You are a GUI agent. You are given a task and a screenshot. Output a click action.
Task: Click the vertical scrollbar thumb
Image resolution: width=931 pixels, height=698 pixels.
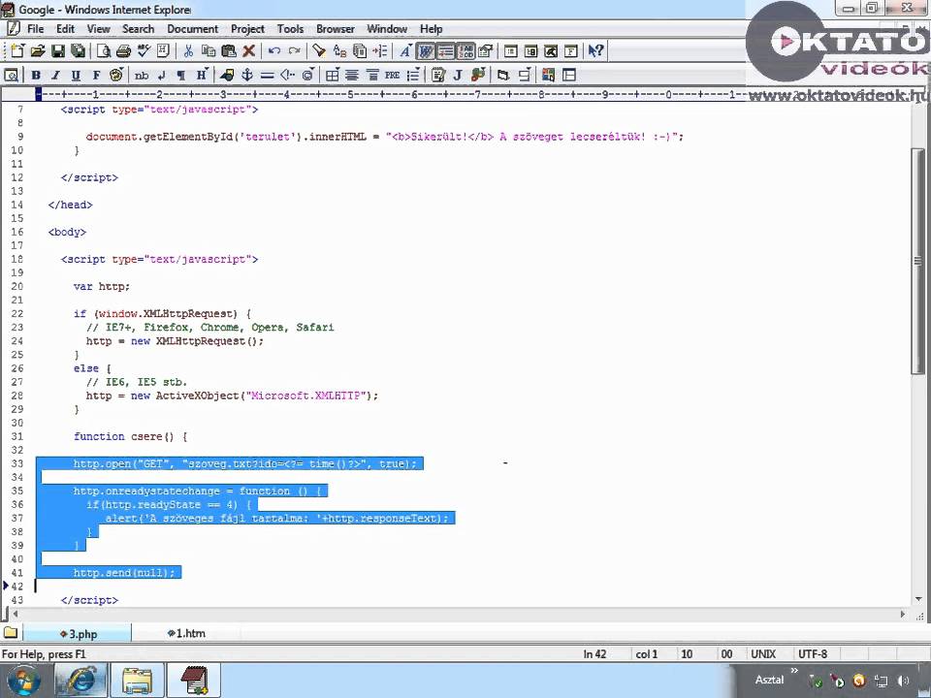click(917, 260)
